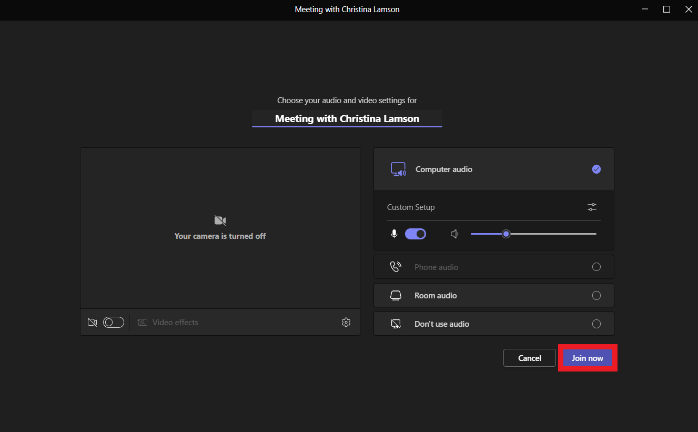698x432 pixels.
Task: Click the Custom Setup label
Action: coord(411,207)
